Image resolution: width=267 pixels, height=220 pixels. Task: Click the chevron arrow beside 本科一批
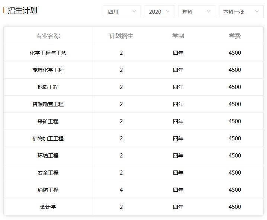coord(257,11)
